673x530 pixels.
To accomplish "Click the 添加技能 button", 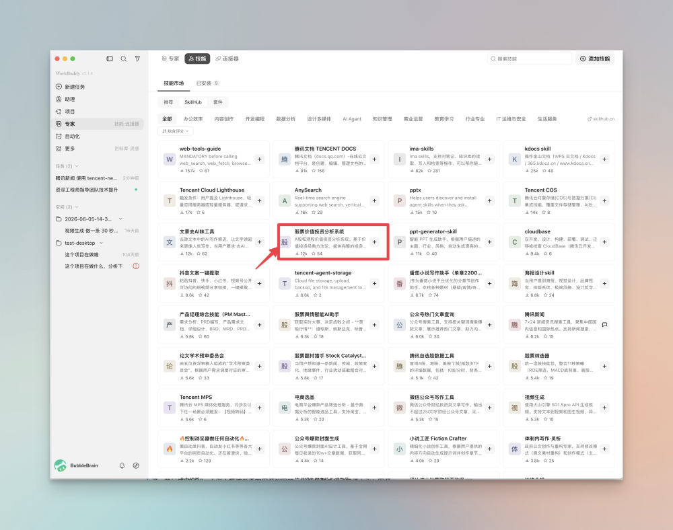I will [x=595, y=59].
